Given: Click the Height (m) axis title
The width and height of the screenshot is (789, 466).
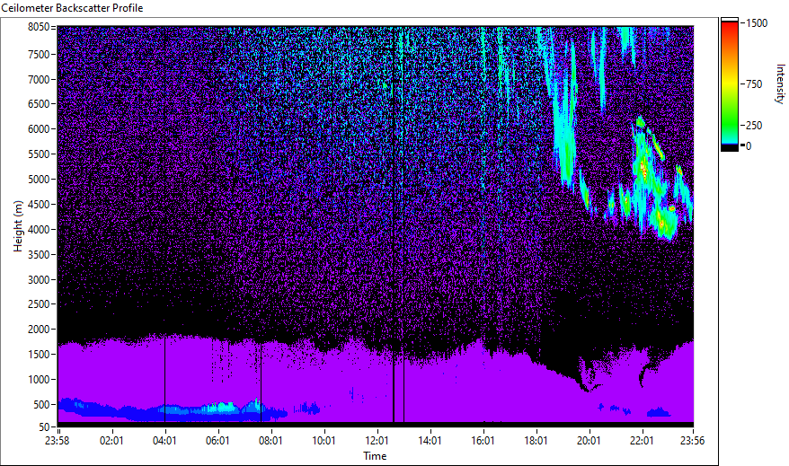Looking at the screenshot, I should 18,226.
